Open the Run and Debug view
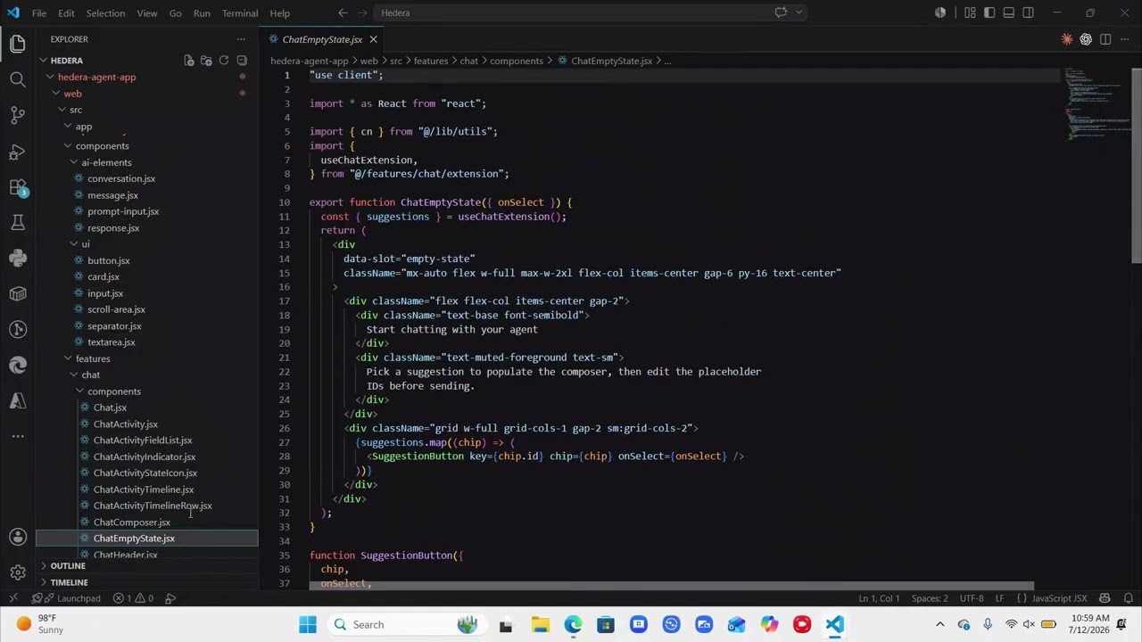This screenshot has width=1142, height=642. [18, 152]
